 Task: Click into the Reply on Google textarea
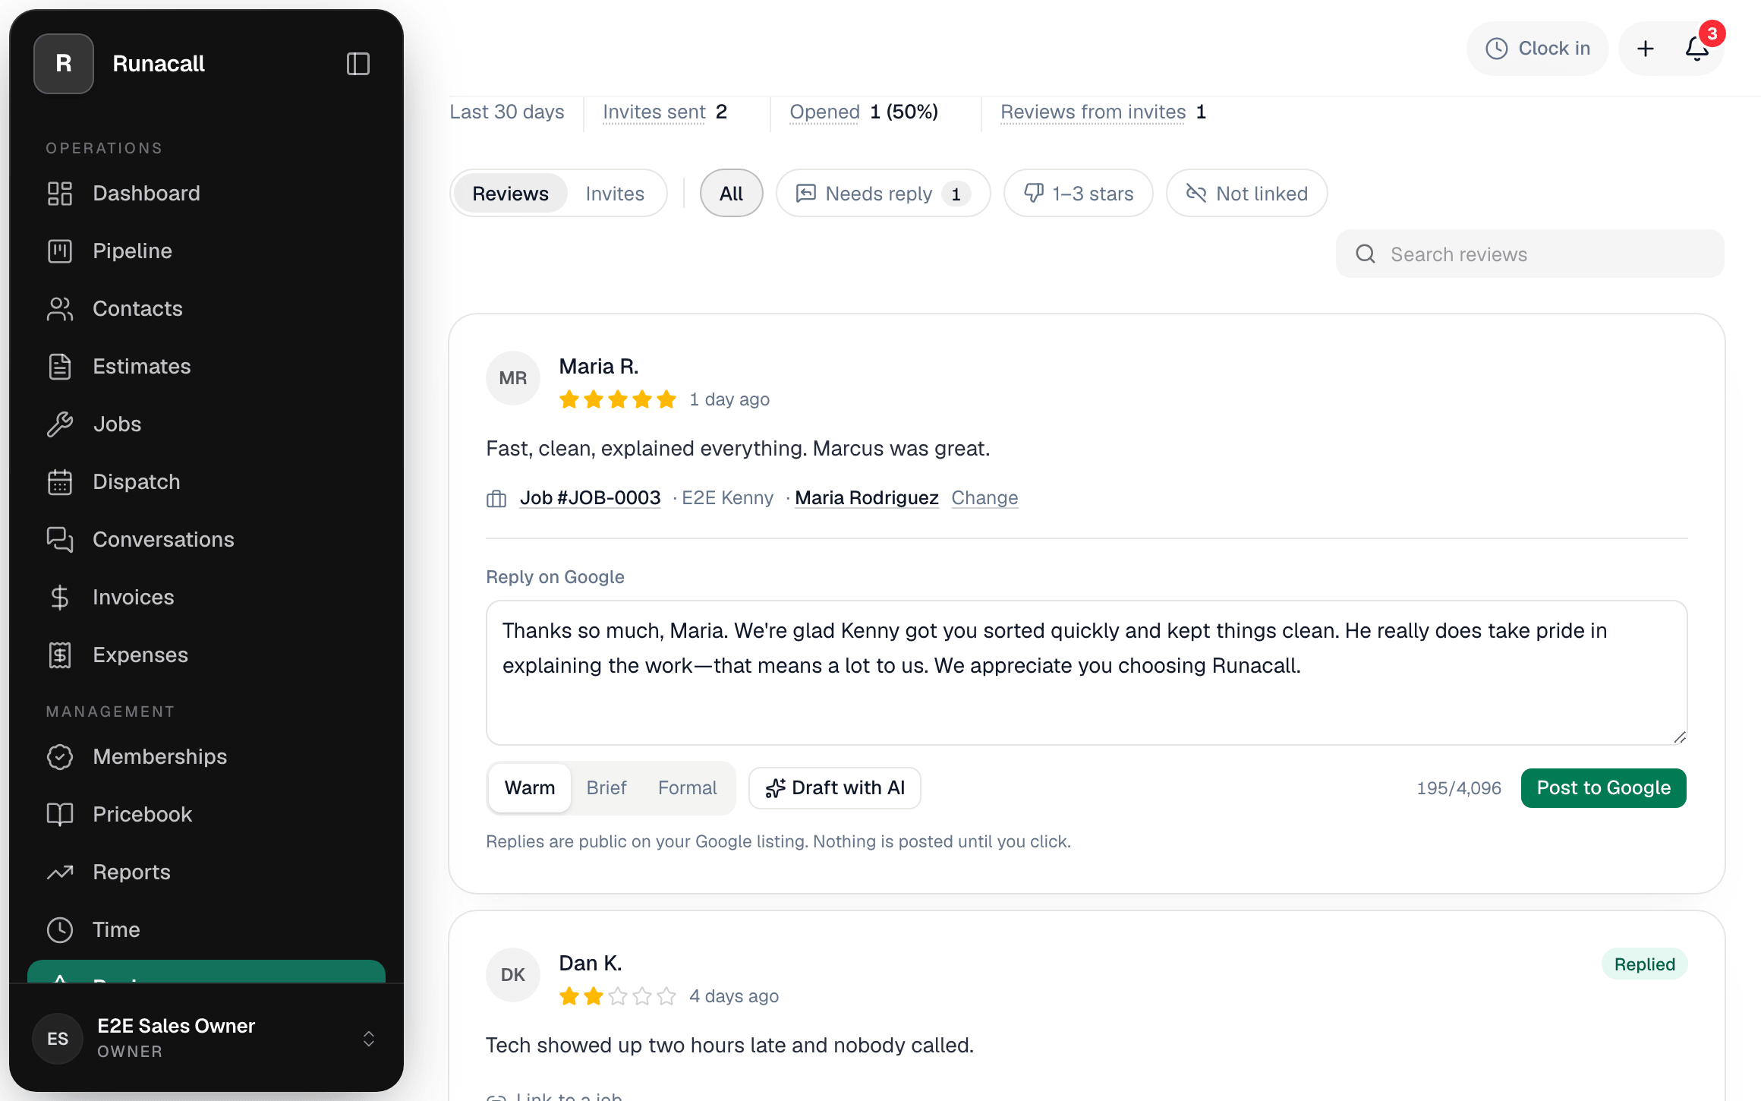click(1086, 673)
